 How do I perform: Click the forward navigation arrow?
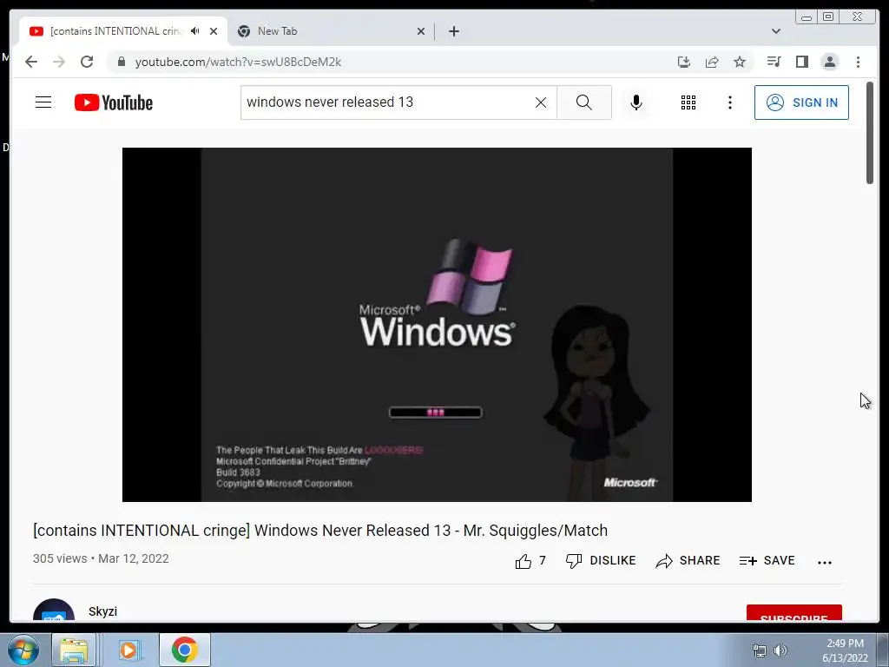(x=59, y=62)
